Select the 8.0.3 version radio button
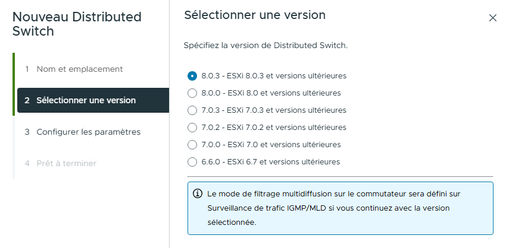 [x=192, y=75]
